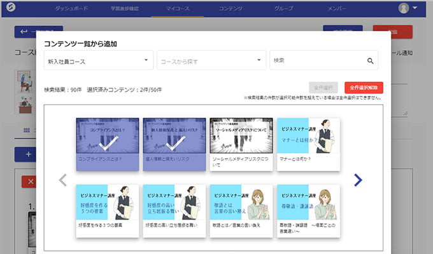The image size is (433, 254).
Task: Click the 検索結果：90件 text
Action: 63,90
